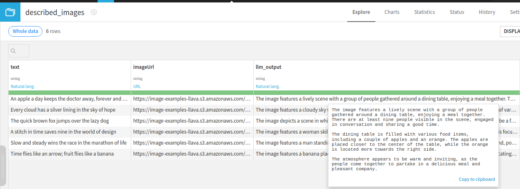The width and height of the screenshot is (520, 189).
Task: Click the round icon beside described_images title
Action: coord(94,13)
